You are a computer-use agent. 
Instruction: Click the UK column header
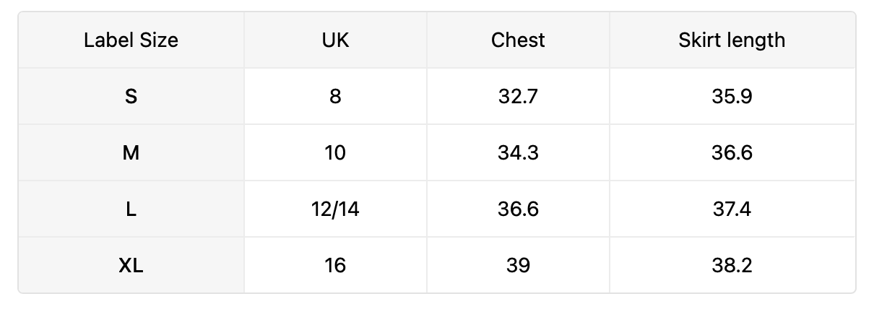click(x=335, y=40)
